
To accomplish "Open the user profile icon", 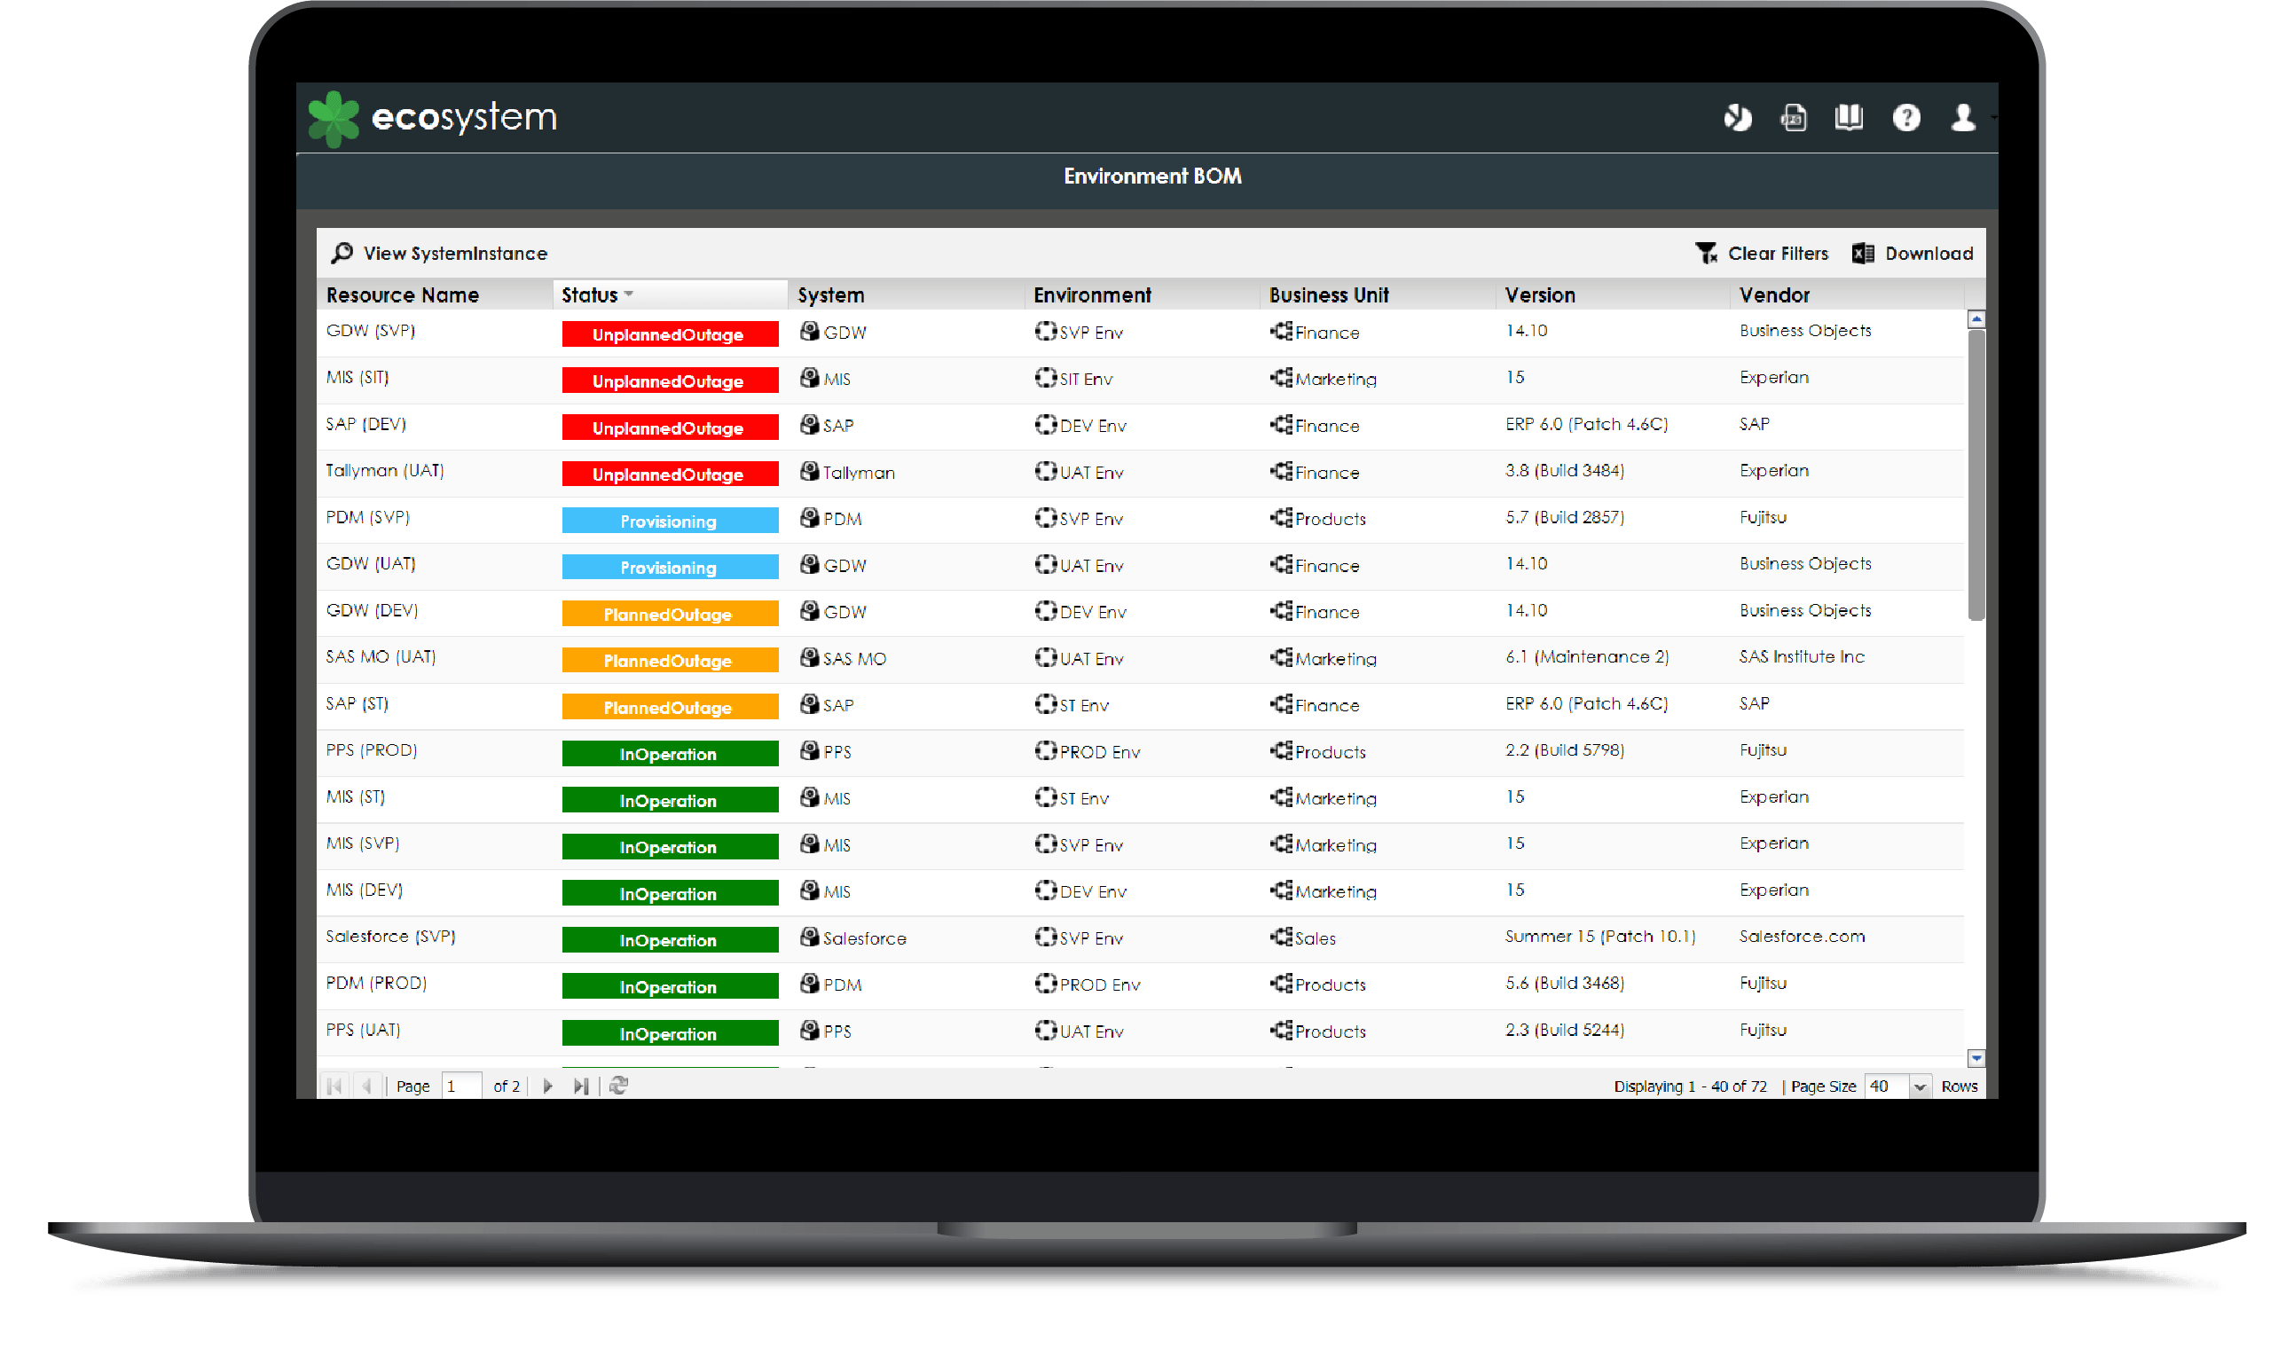I will pos(1962,117).
